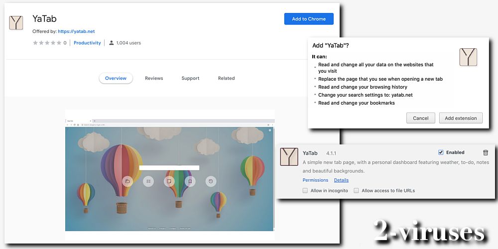Click the Add to Chrome button
The width and height of the screenshot is (498, 249).
tap(309, 19)
